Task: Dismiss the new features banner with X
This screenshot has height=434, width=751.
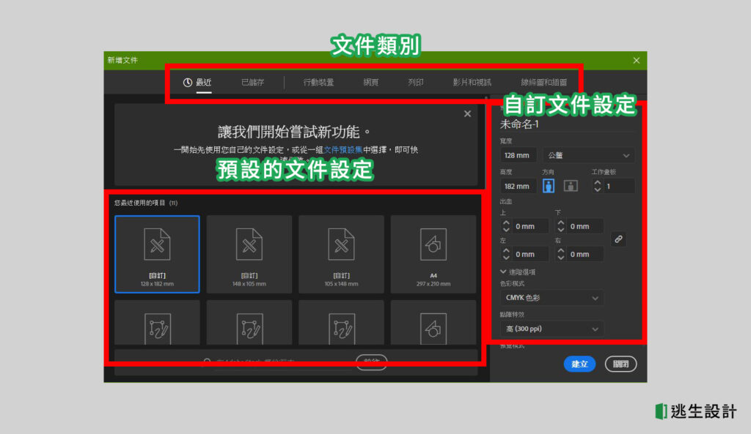Action: (467, 114)
